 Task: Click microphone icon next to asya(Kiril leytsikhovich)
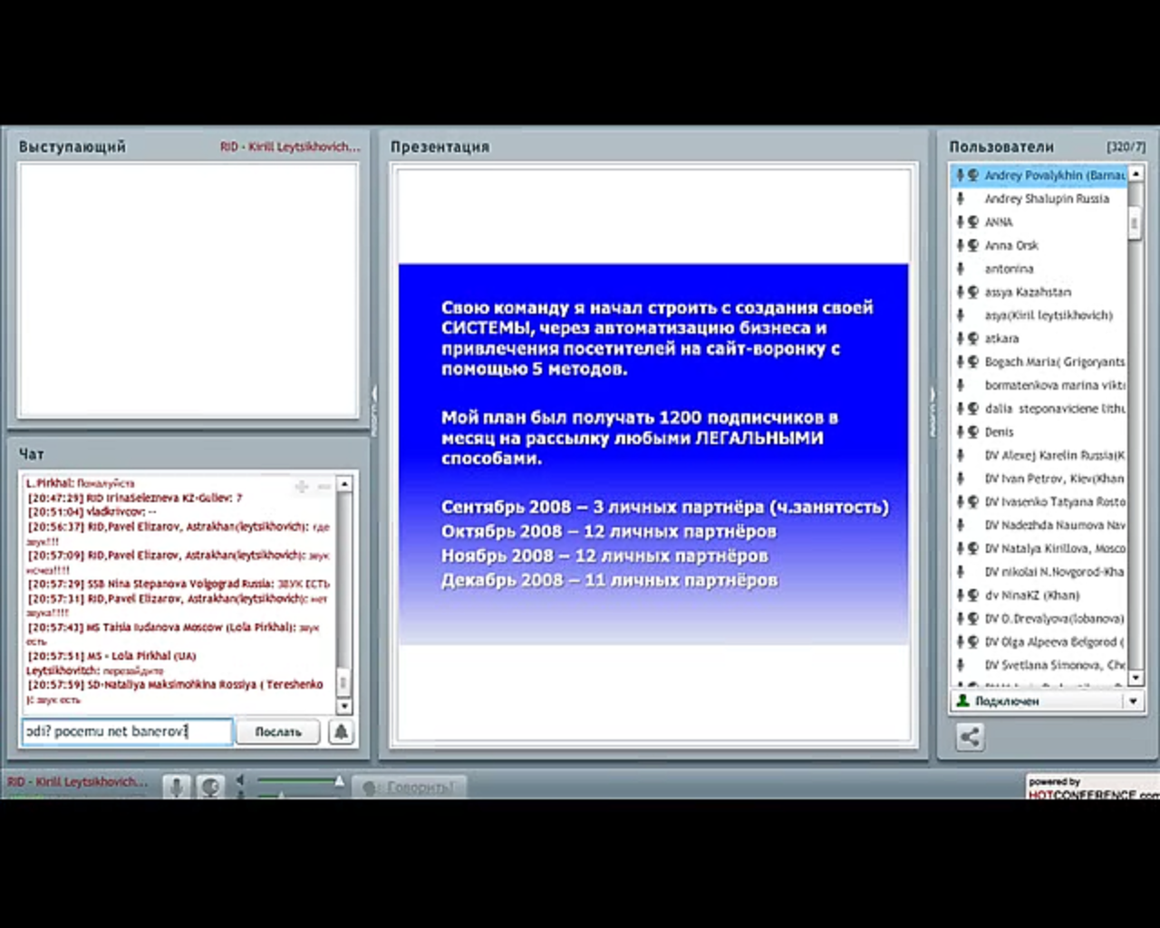(x=960, y=315)
